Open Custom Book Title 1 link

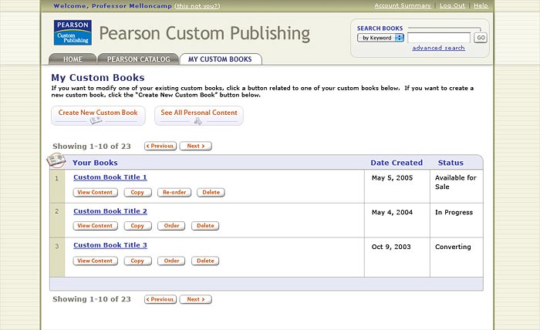[110, 177]
